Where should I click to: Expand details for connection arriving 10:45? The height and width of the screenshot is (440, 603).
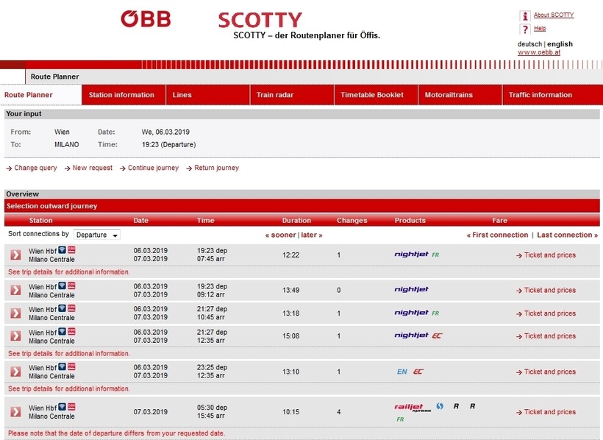pos(15,313)
